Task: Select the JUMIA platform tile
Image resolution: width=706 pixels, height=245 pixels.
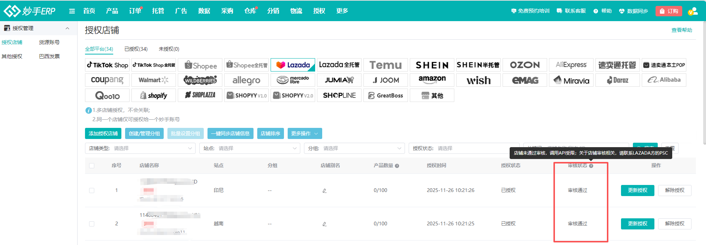Action: (339, 80)
